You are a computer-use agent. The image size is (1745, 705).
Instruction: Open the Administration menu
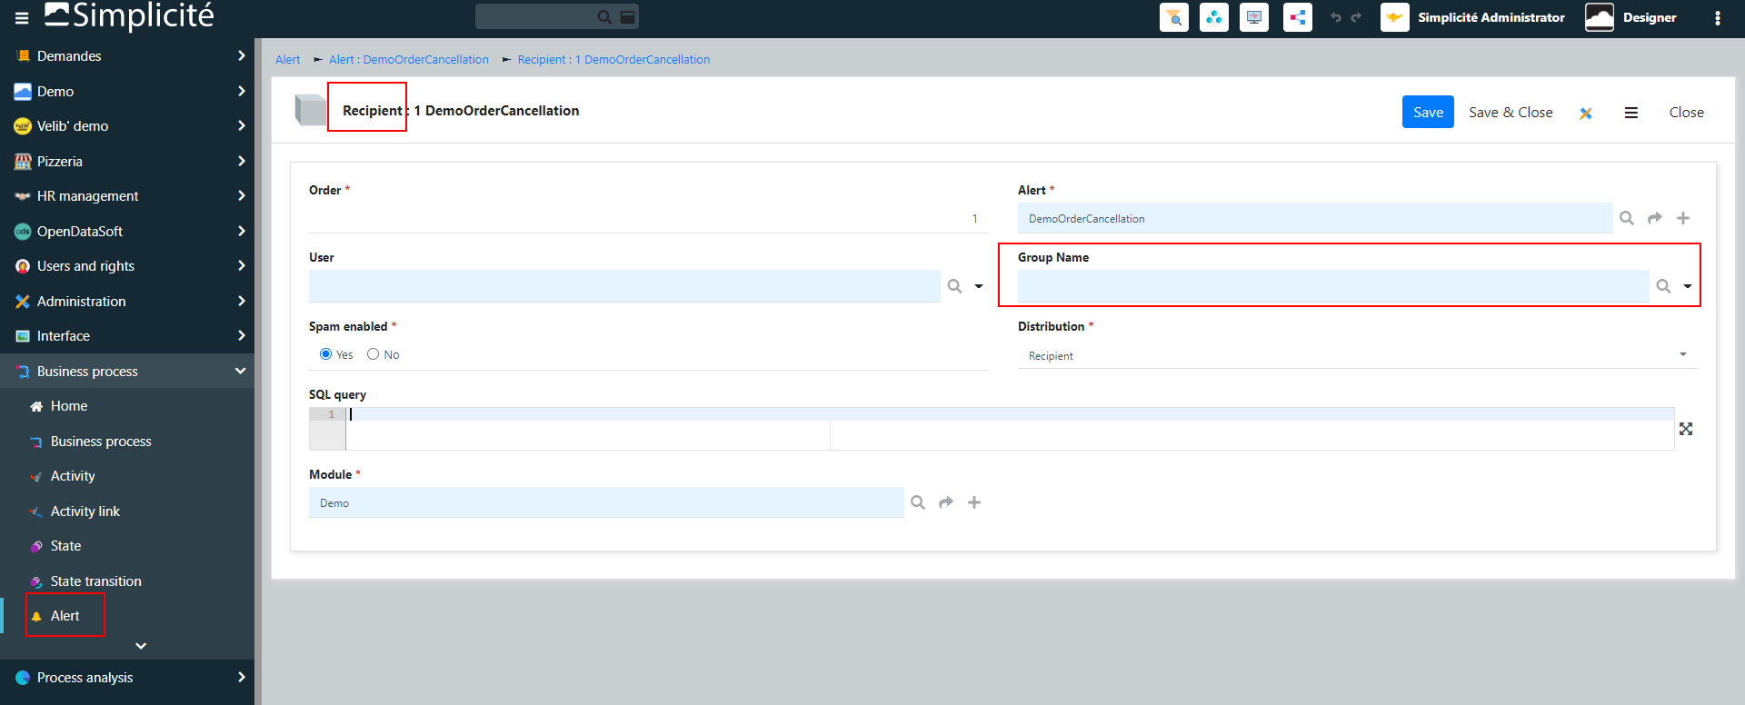(127, 302)
